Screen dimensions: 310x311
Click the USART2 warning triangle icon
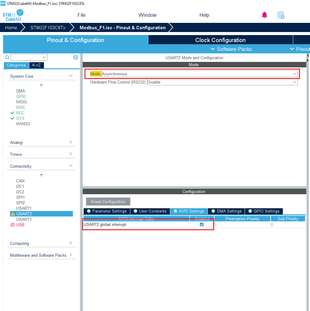[13, 214]
